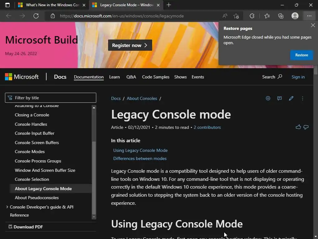This screenshot has height=239, width=318.
Task: Open Console Modes in sidebar
Action: [x=30, y=152]
